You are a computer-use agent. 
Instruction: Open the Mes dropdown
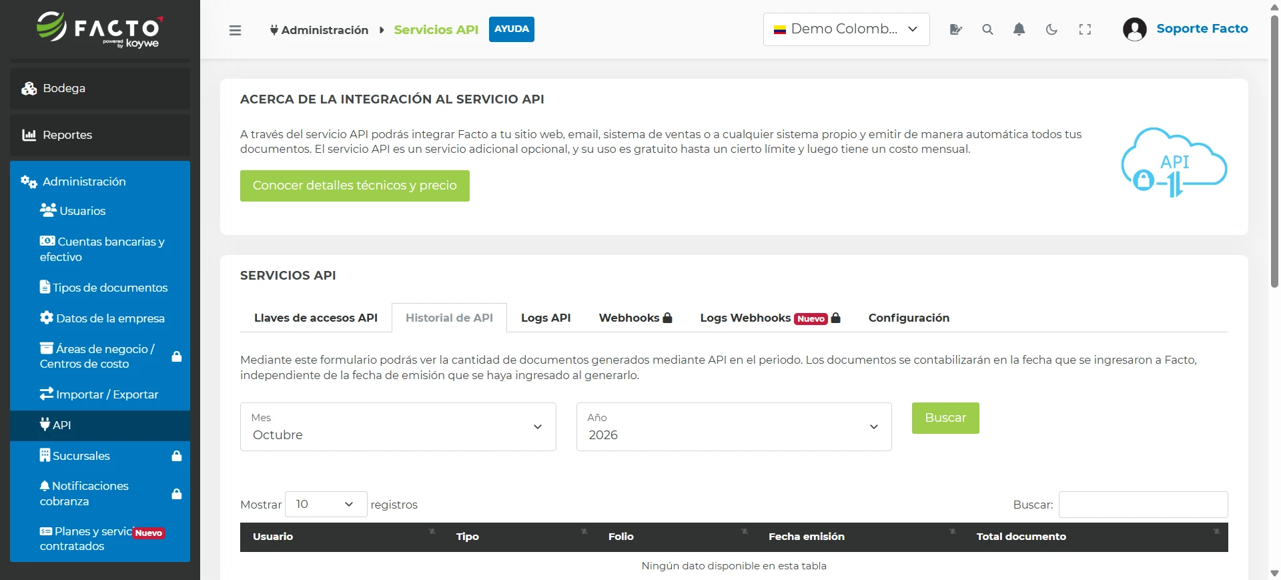pos(398,426)
